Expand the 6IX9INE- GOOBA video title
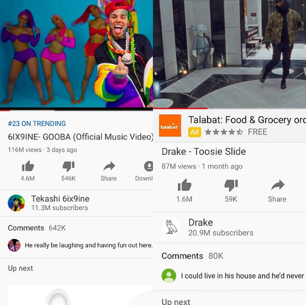Image resolution: width=306 pixels, height=305 pixels. pyautogui.click(x=80, y=137)
